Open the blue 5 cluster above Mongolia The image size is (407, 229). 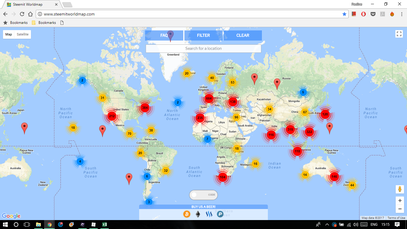click(303, 92)
